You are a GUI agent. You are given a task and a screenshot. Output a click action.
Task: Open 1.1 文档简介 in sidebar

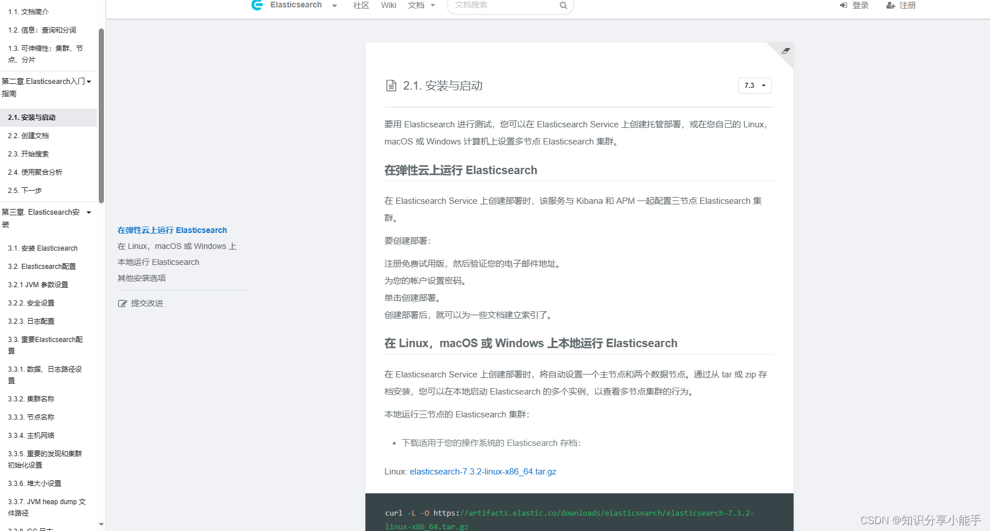coord(29,12)
